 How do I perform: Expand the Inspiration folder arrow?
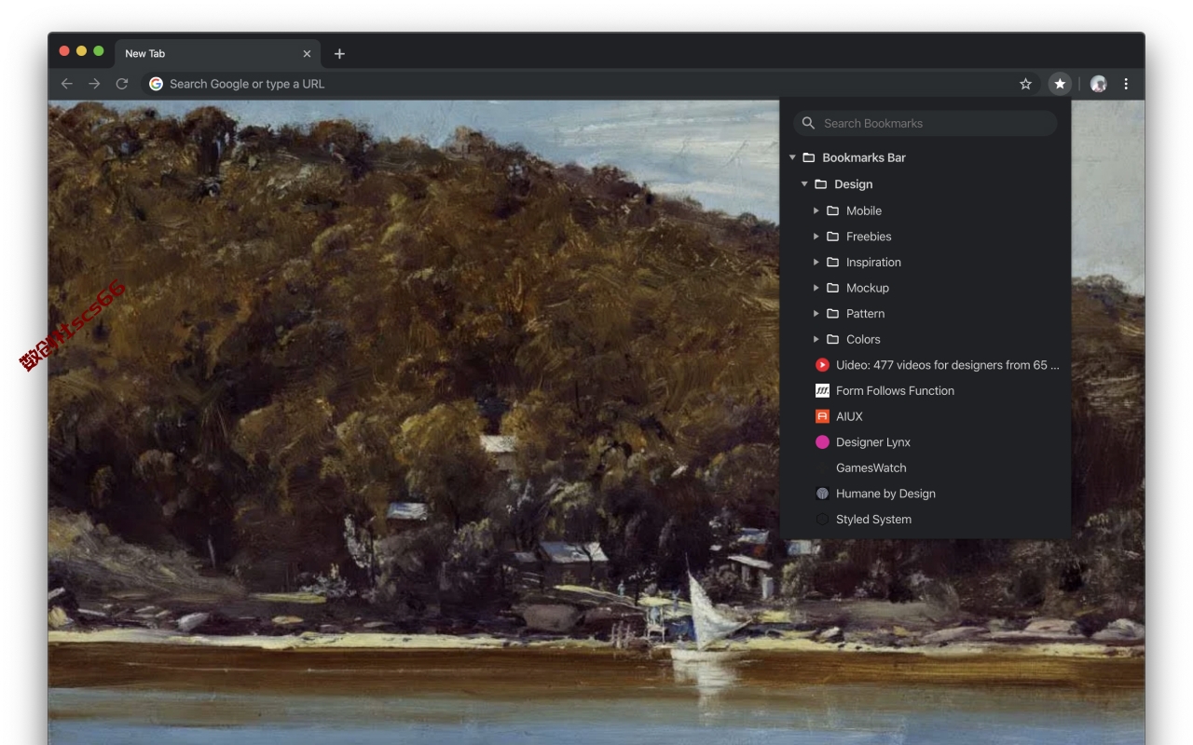click(816, 262)
